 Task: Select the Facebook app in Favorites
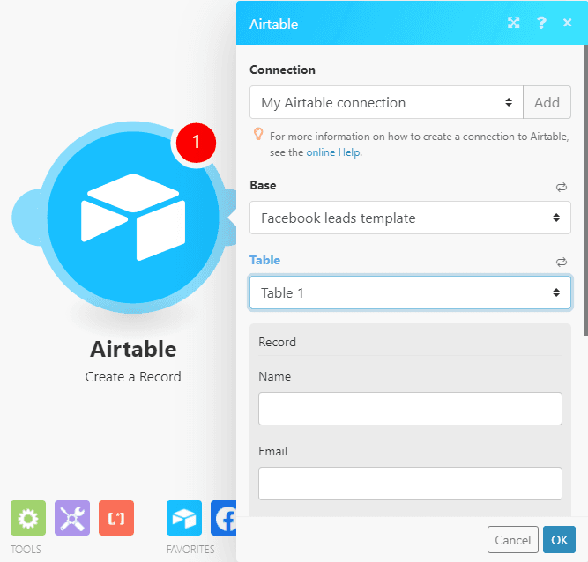tap(224, 519)
